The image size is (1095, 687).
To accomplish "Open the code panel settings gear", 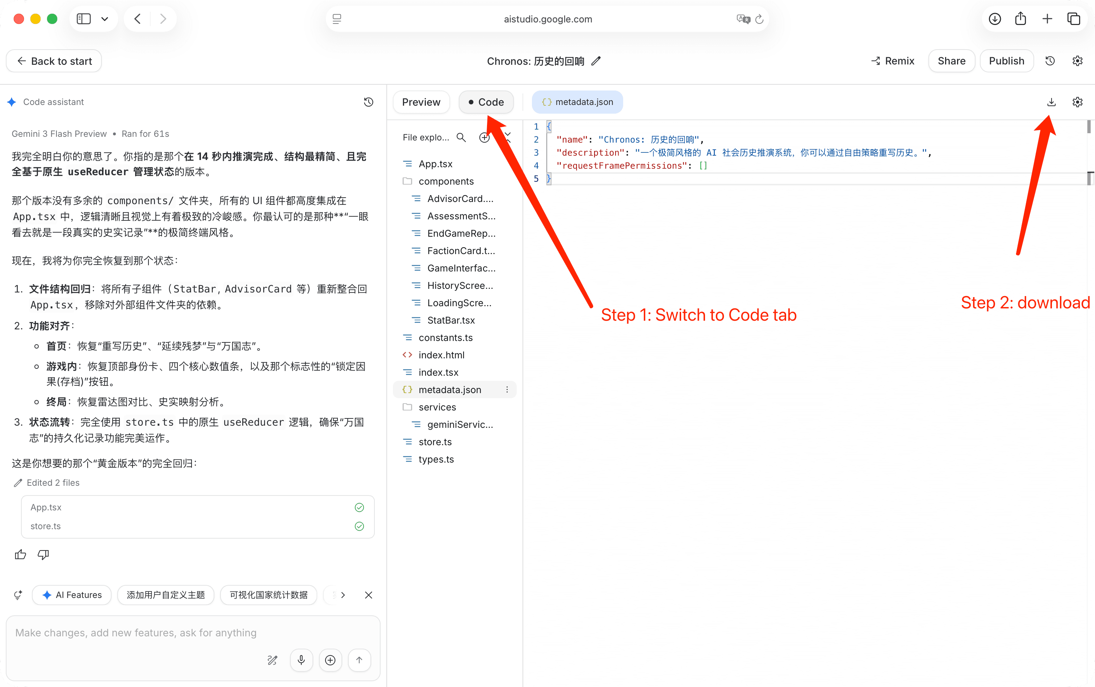I will tap(1077, 102).
